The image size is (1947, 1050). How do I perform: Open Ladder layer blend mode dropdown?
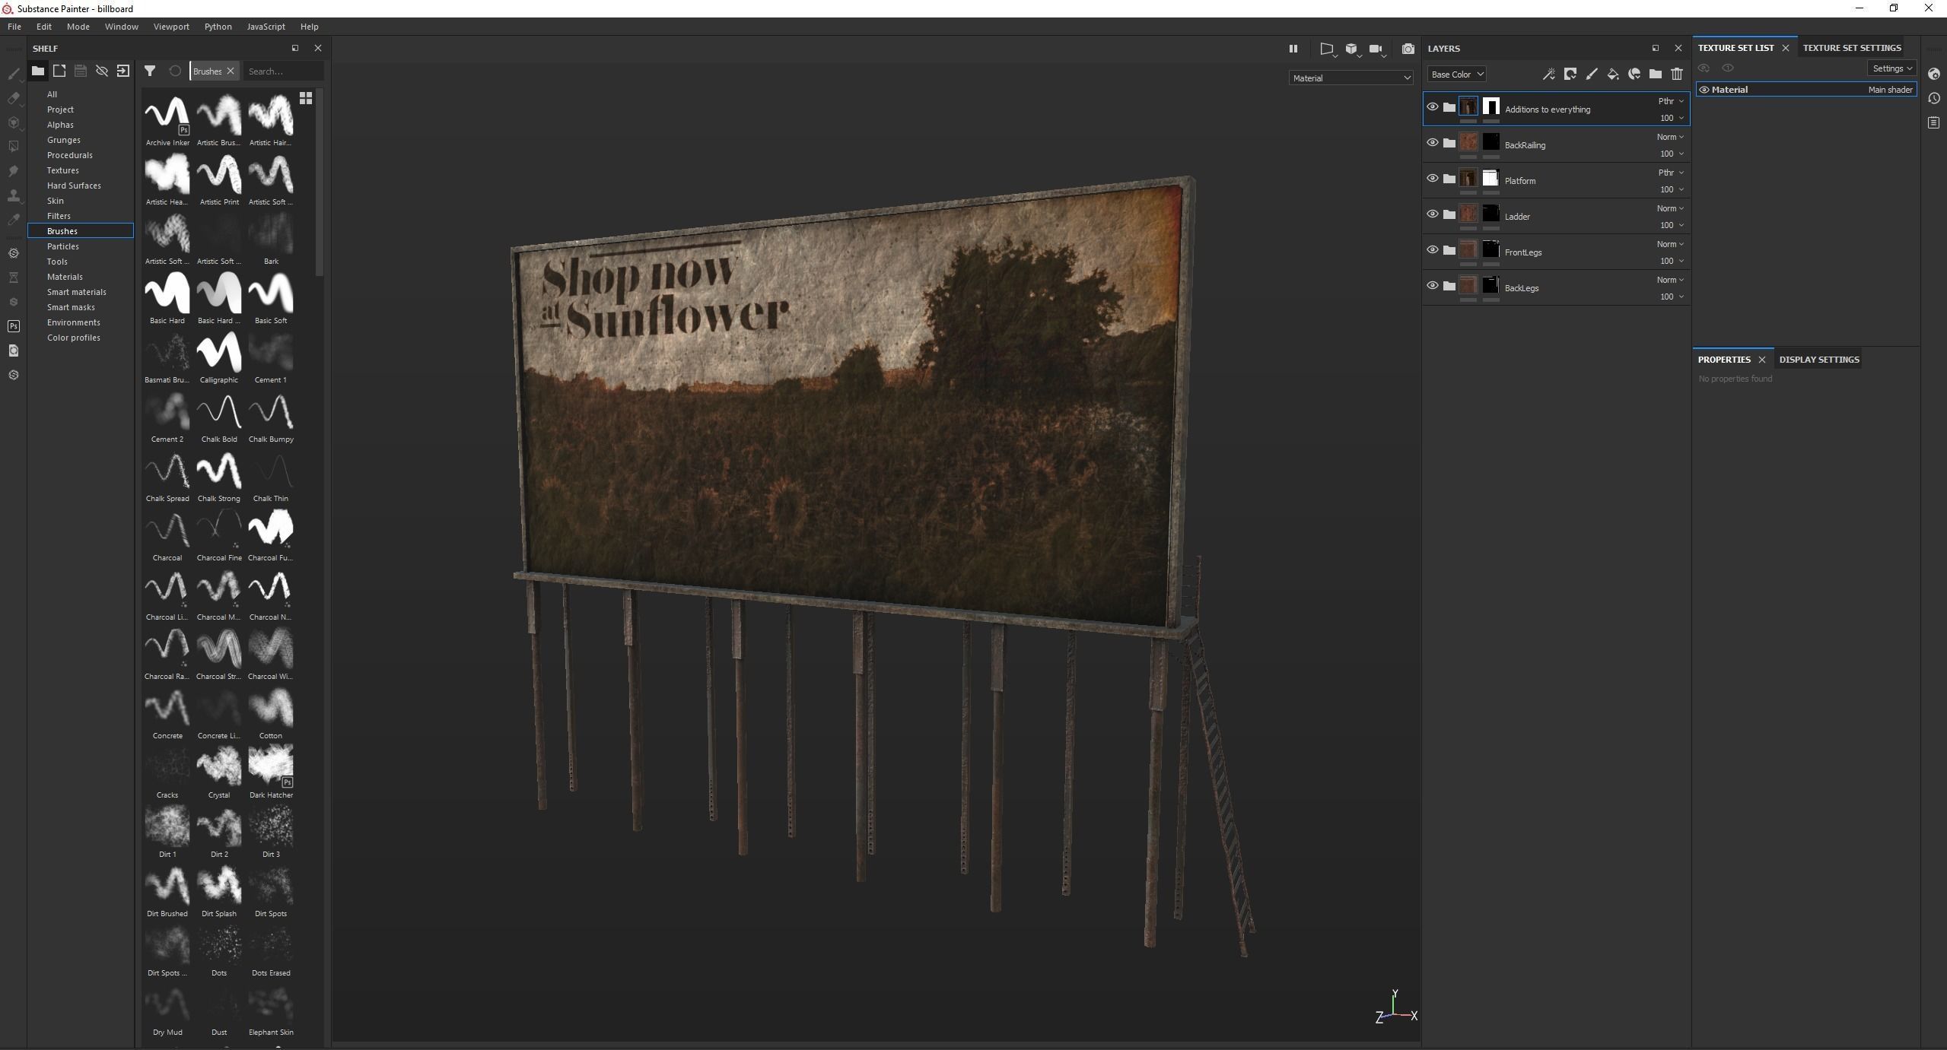(1670, 208)
